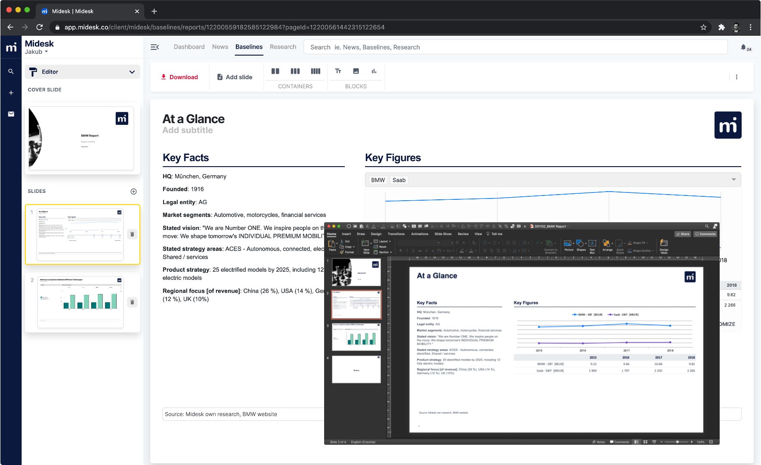
Task: Click Picture in the PowerPoint ribbon
Action: click(569, 245)
